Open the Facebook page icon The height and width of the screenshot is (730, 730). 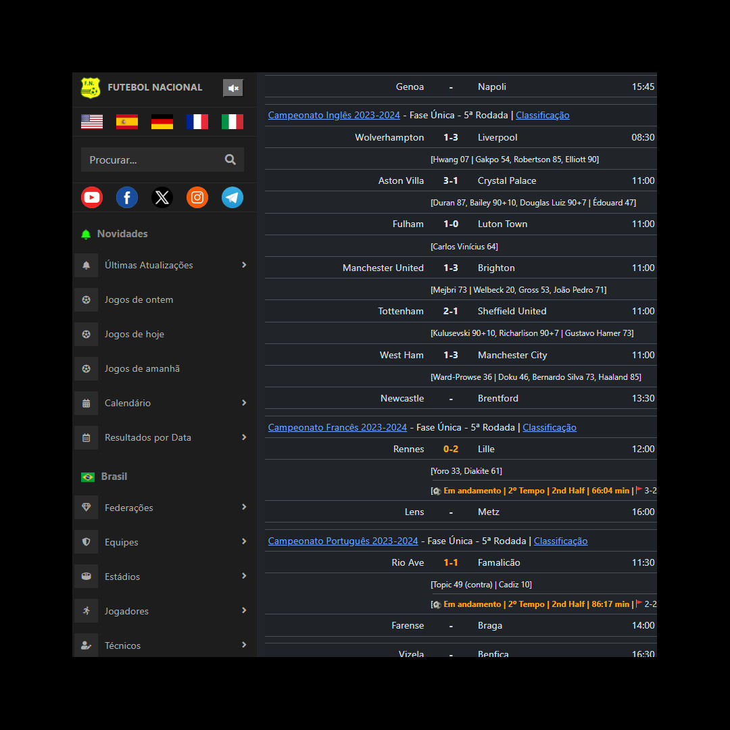127,197
